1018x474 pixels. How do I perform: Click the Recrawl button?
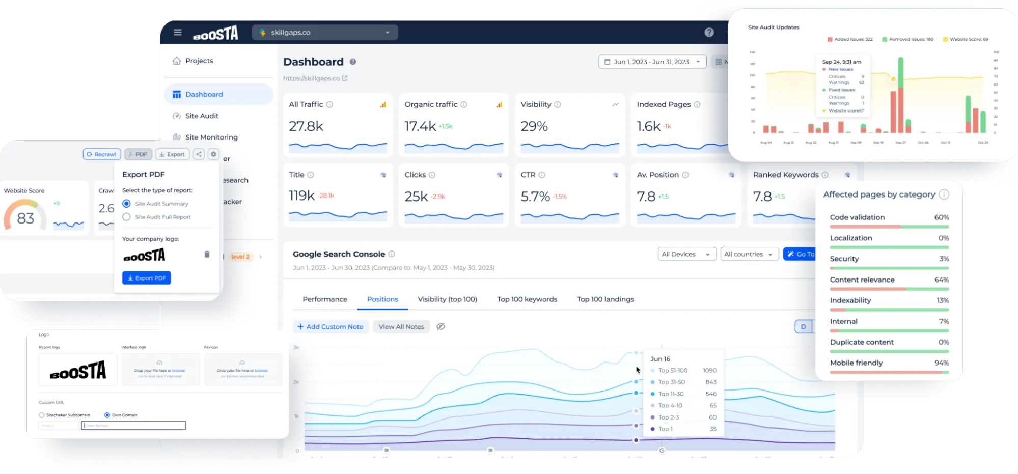click(101, 154)
